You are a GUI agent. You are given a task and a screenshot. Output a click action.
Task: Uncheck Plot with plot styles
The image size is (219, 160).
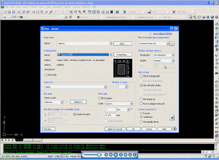click(x=141, y=85)
